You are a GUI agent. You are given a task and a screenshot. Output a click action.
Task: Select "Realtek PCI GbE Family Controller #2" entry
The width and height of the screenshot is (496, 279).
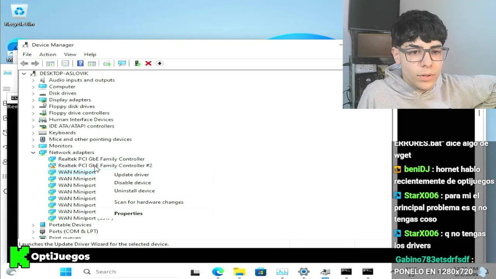pyautogui.click(x=105, y=165)
